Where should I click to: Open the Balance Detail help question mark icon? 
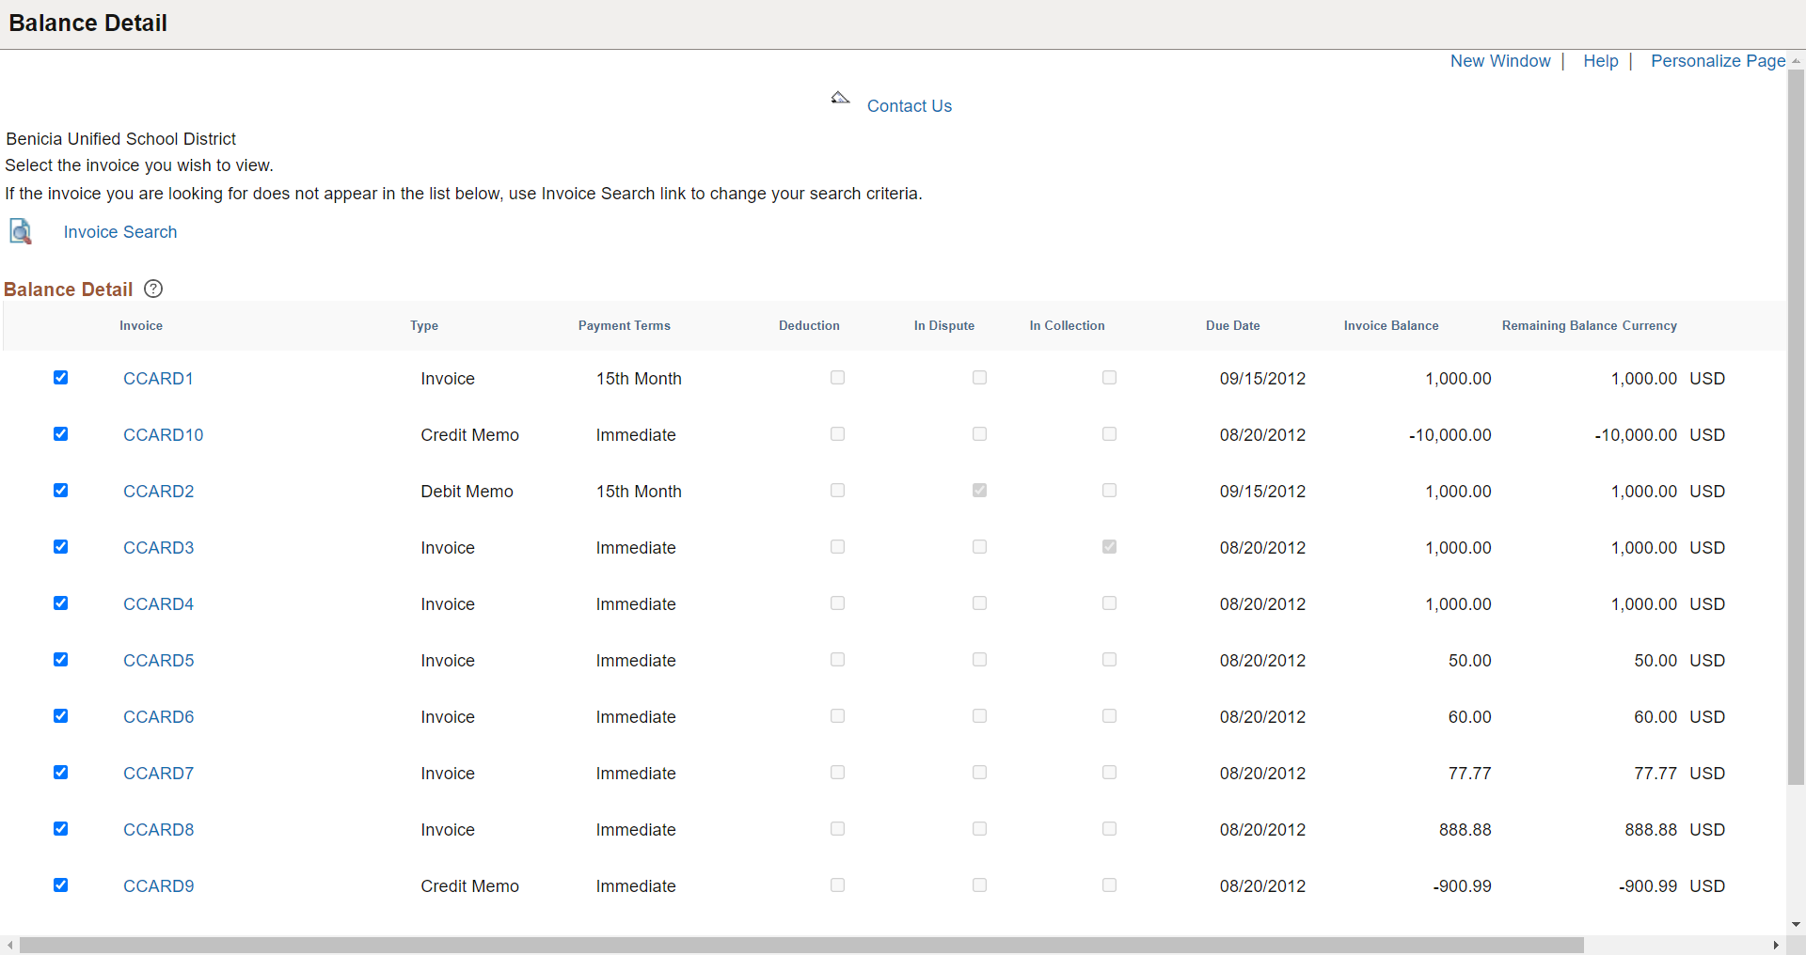coord(153,289)
